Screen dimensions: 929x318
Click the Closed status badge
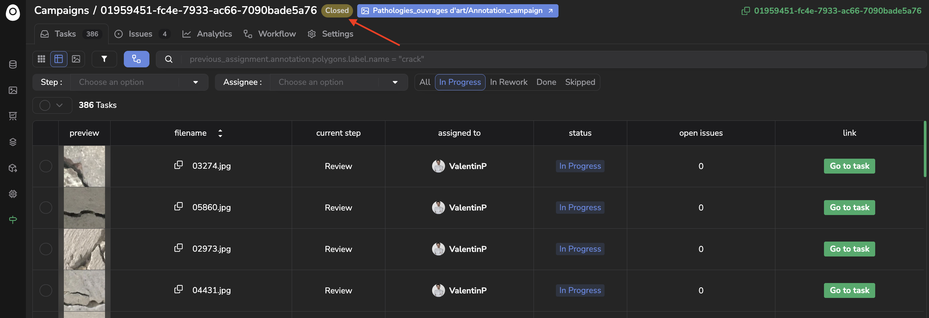(x=337, y=10)
